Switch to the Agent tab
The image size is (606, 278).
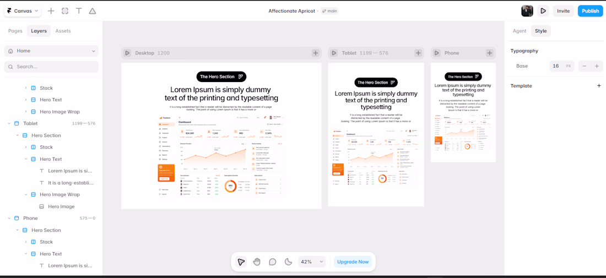520,31
